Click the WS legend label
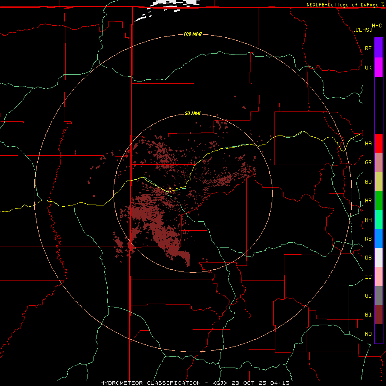This screenshot has height=386, width=386. pyautogui.click(x=368, y=238)
